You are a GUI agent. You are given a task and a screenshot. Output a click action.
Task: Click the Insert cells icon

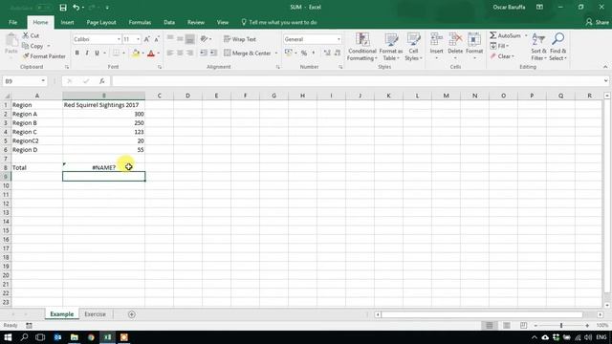pos(436,39)
